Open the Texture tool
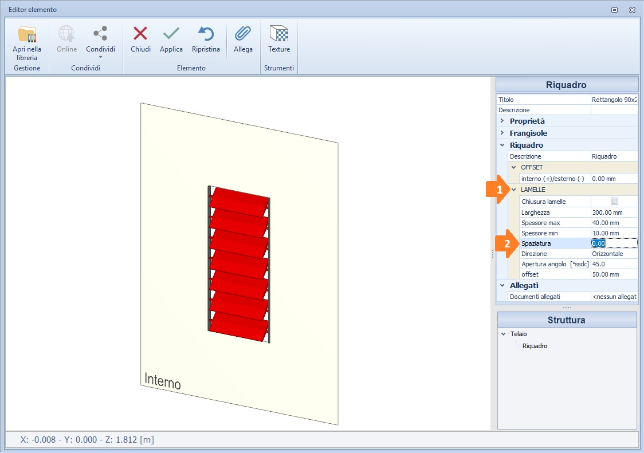The height and width of the screenshot is (453, 644). tap(279, 34)
